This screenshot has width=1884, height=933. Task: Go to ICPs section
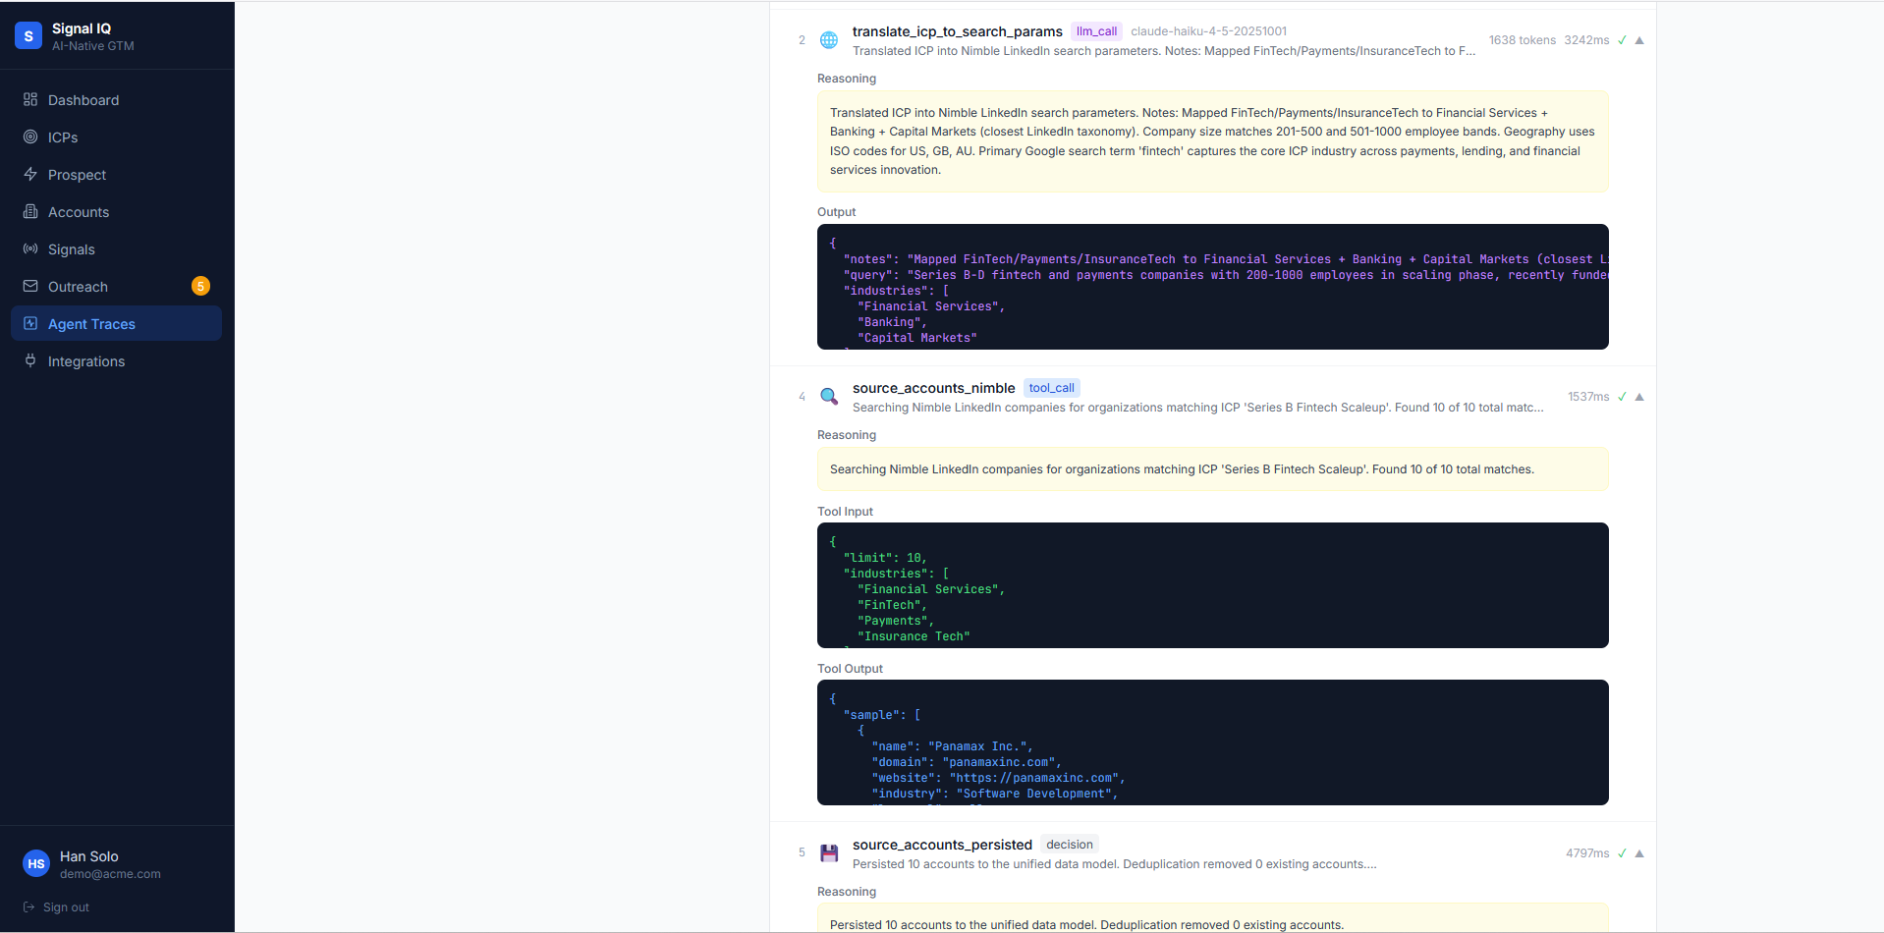(x=116, y=137)
